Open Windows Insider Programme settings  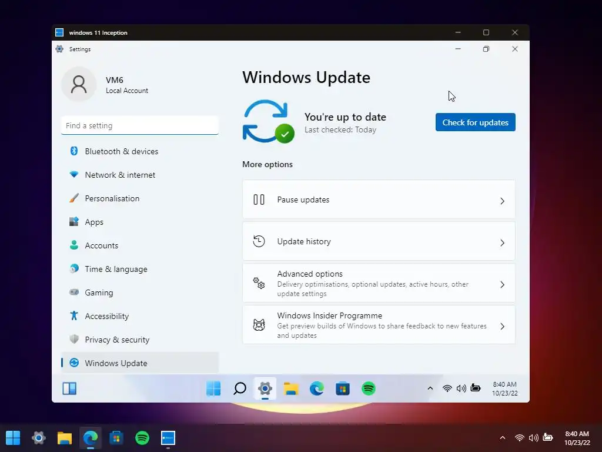[379, 325]
